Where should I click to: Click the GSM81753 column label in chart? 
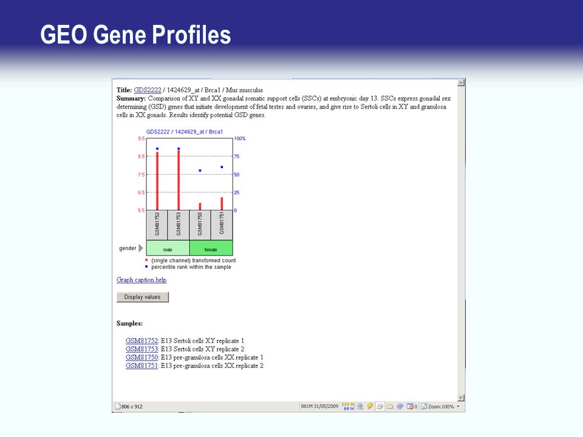(x=179, y=225)
